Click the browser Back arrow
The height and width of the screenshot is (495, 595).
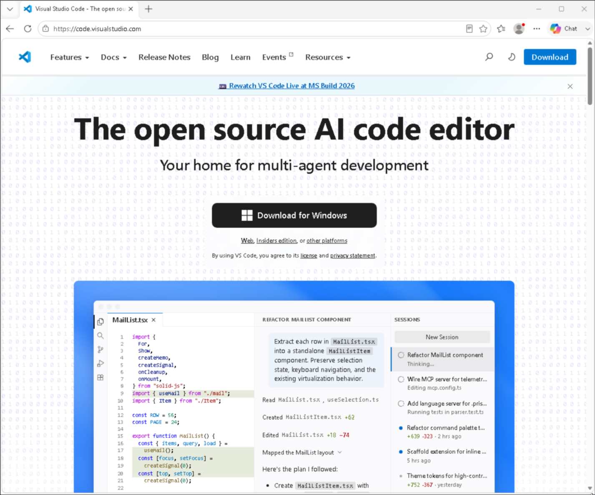click(10, 29)
